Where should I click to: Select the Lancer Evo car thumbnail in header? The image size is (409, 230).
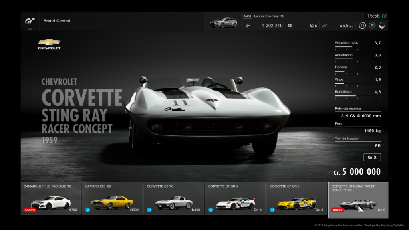click(224, 22)
